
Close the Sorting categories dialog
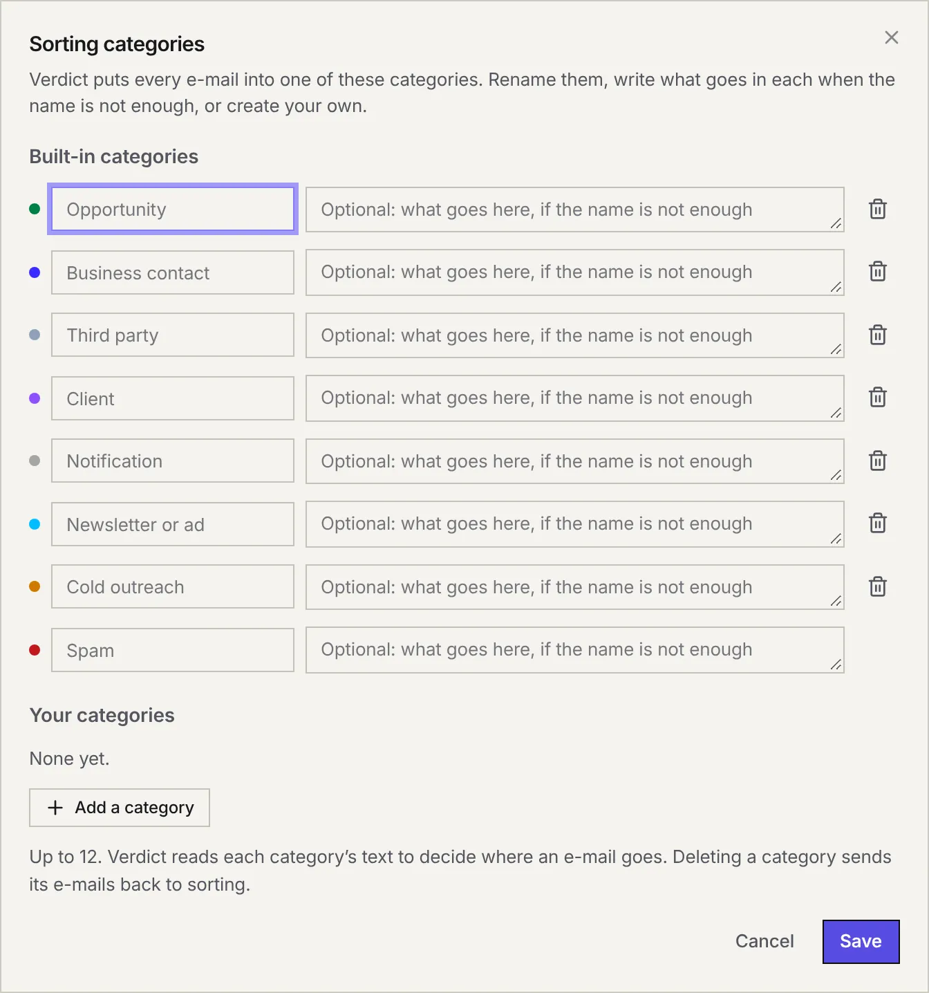point(892,37)
